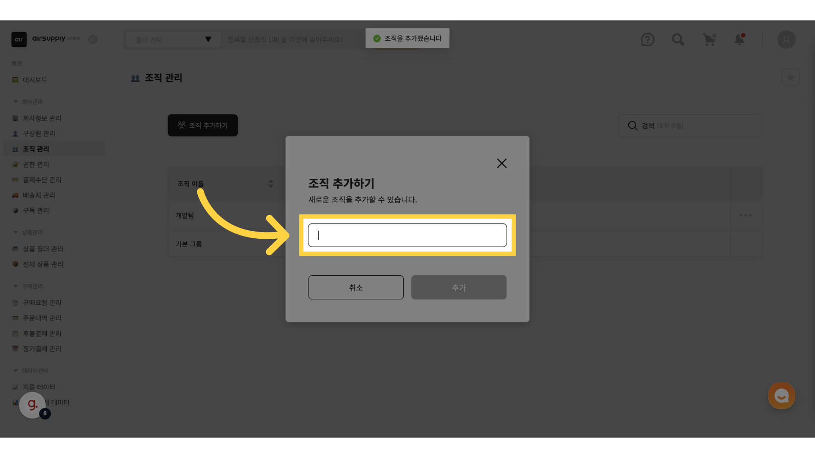Open the user profile avatar icon
Screen dimensions: 815x458
tap(786, 40)
